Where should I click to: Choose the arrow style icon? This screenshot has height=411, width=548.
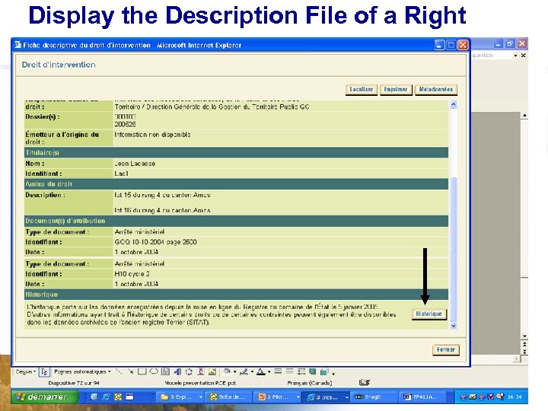301,371
